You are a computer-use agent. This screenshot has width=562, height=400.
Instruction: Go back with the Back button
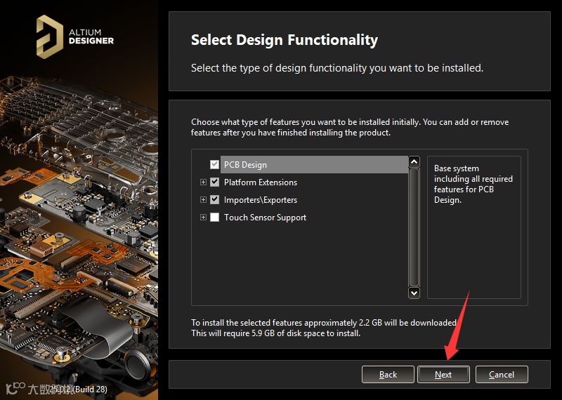(388, 374)
